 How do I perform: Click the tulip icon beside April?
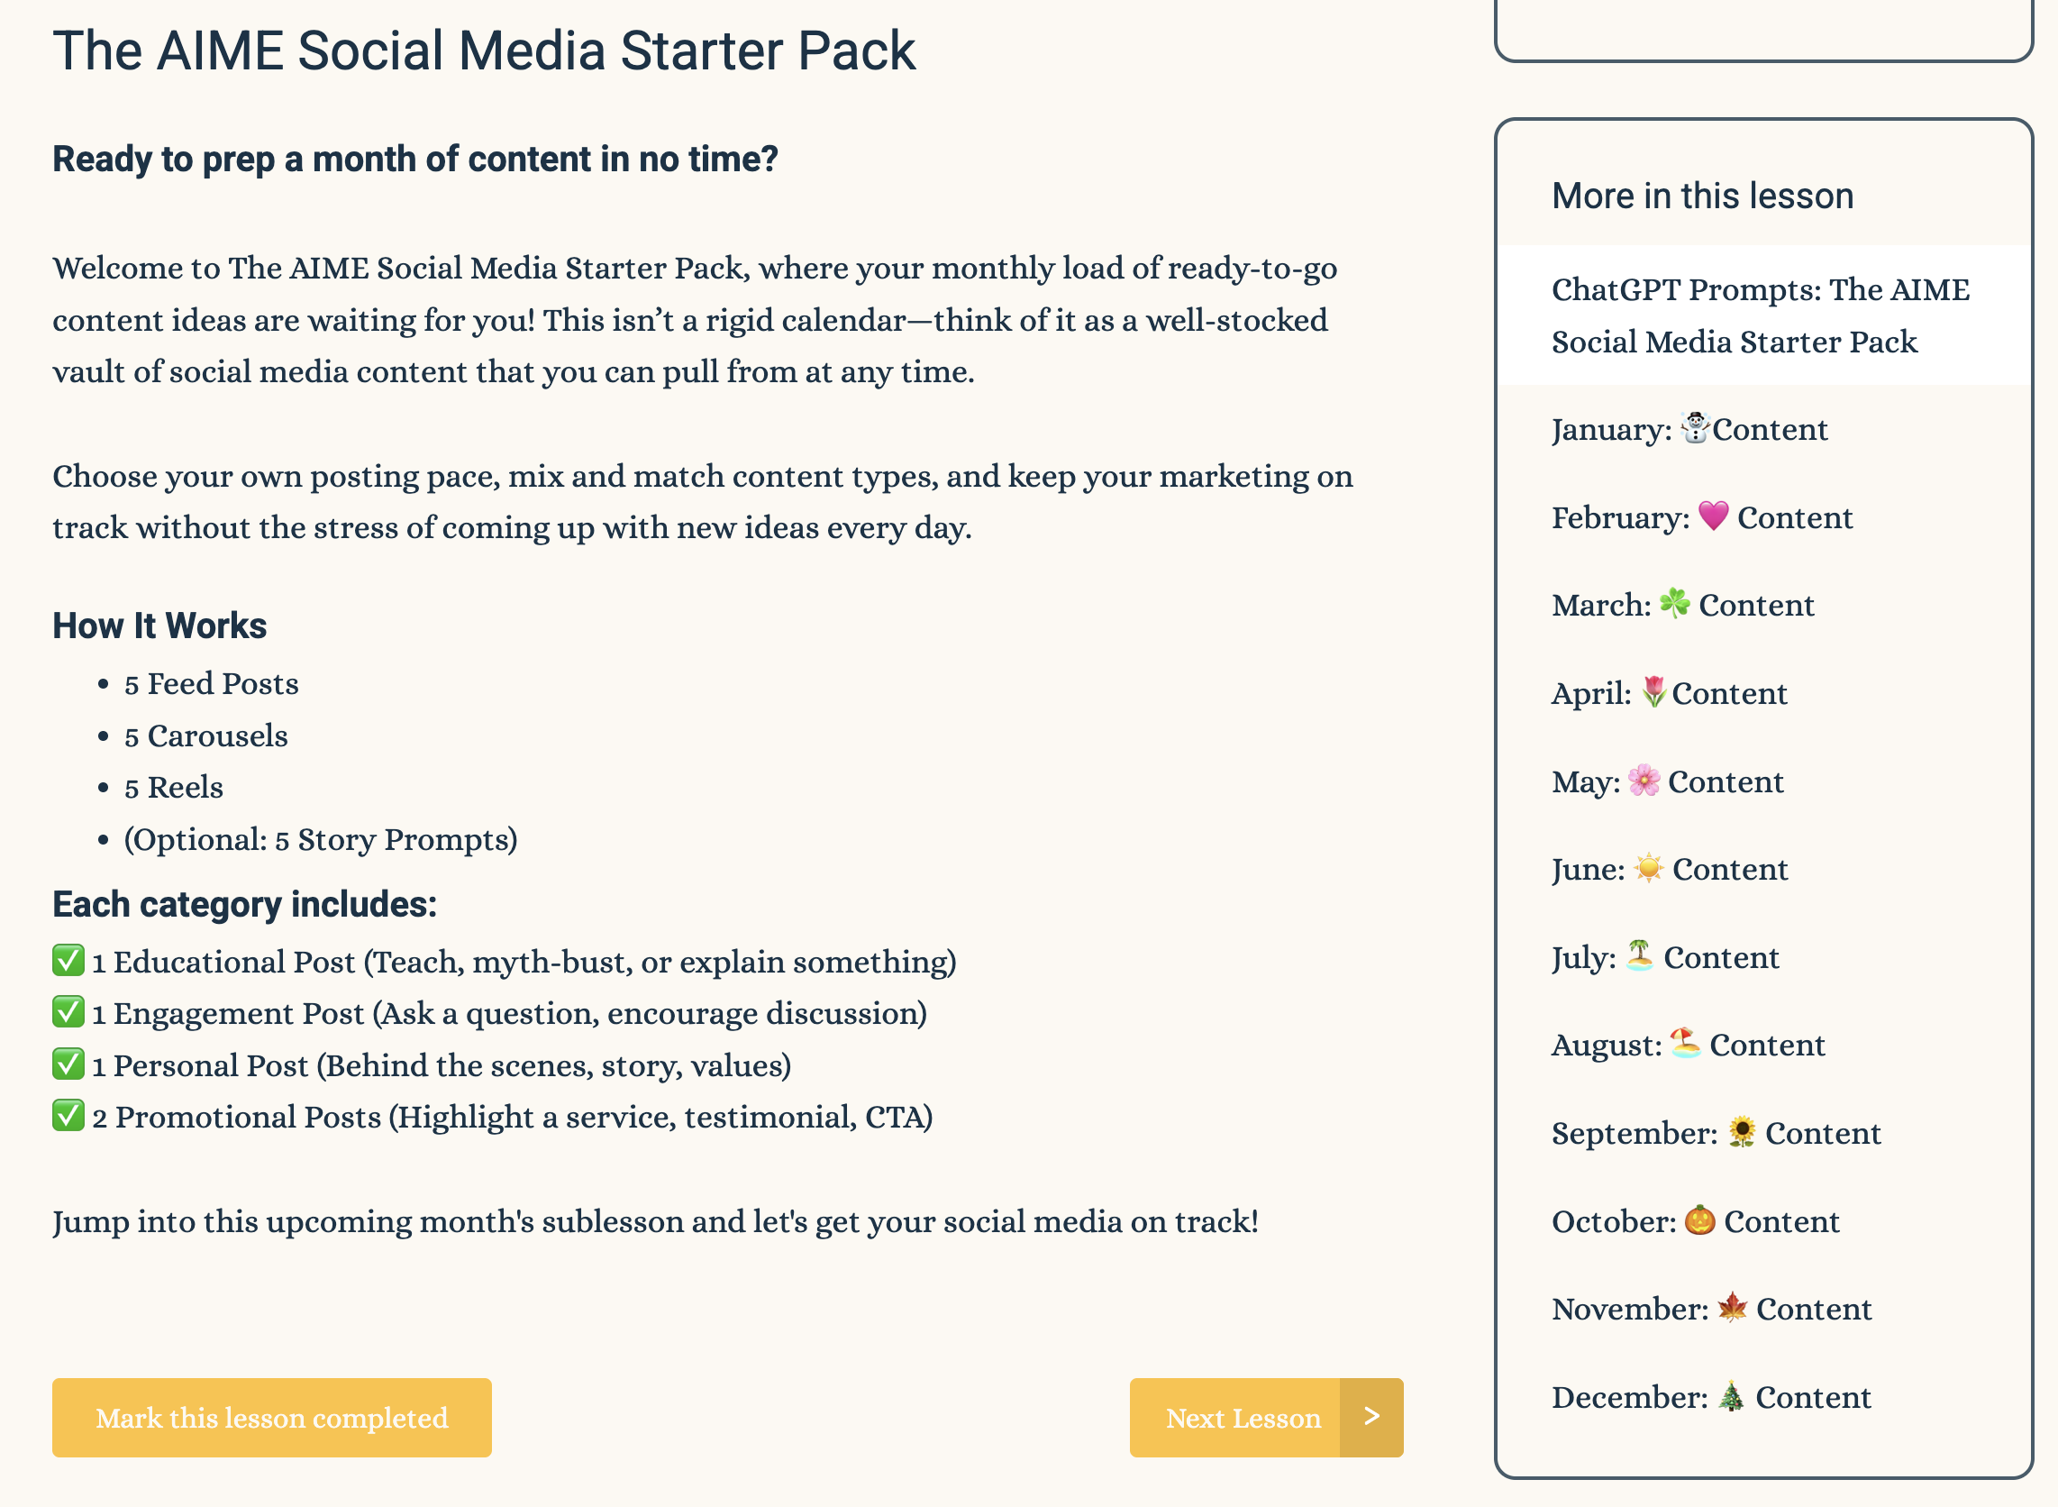click(1653, 692)
